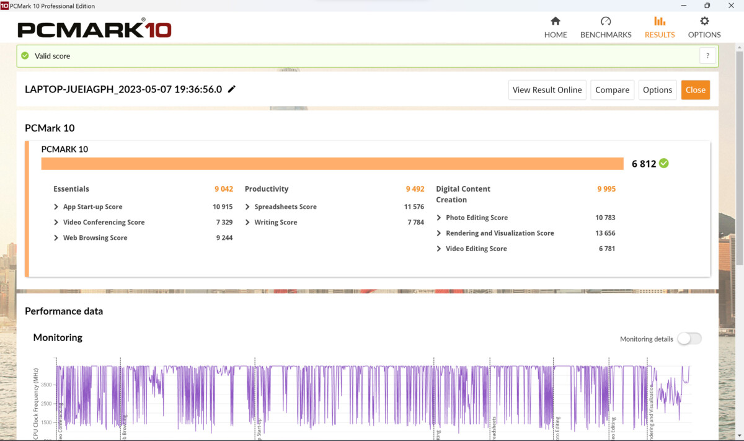This screenshot has width=744, height=441.
Task: Click the Valid score status text
Action: click(x=52, y=56)
